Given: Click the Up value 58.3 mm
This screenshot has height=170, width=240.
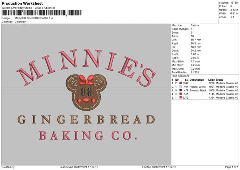Looking at the screenshot, I should coord(196,47).
